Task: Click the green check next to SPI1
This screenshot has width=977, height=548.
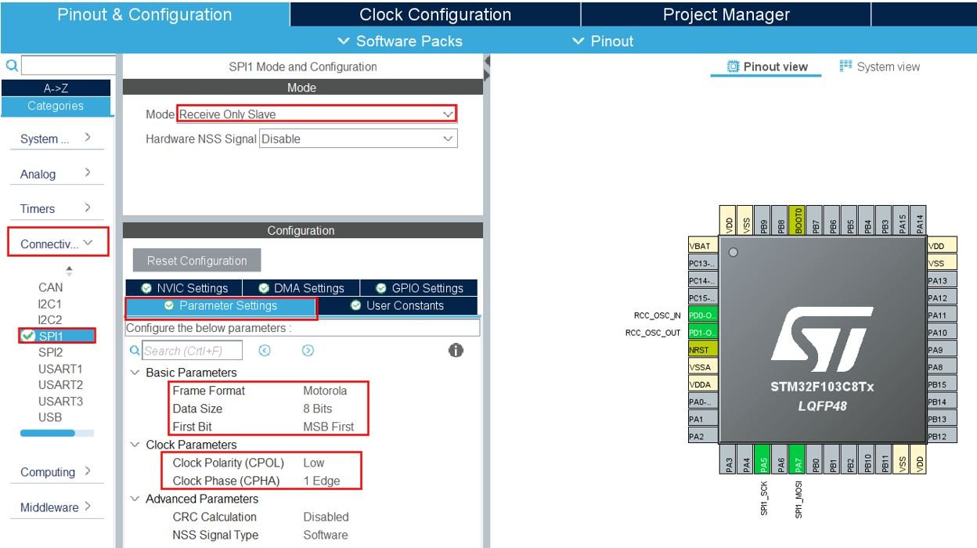Action: click(27, 336)
